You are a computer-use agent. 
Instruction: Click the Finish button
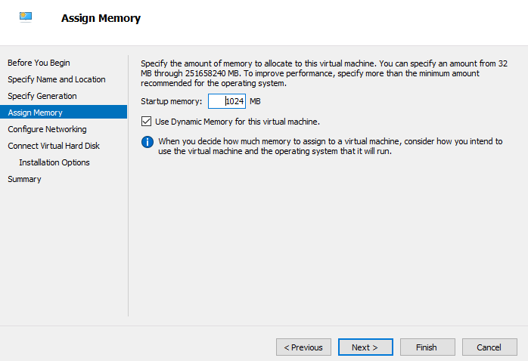427,347
